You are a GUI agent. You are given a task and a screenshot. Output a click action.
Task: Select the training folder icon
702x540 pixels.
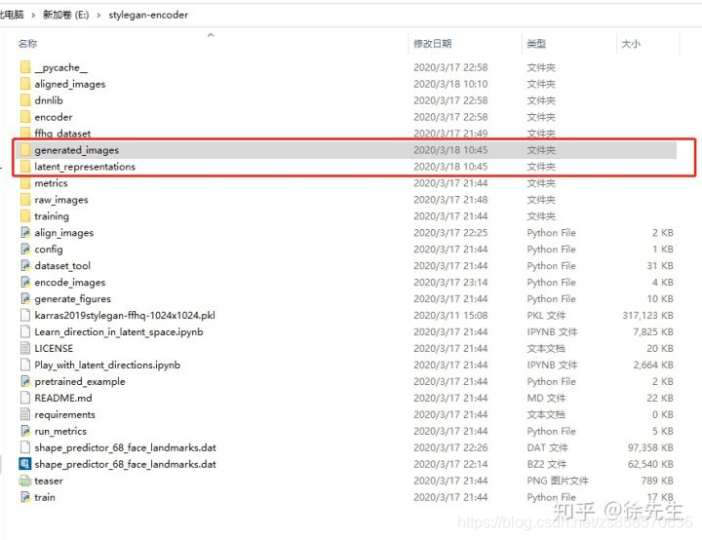25,216
